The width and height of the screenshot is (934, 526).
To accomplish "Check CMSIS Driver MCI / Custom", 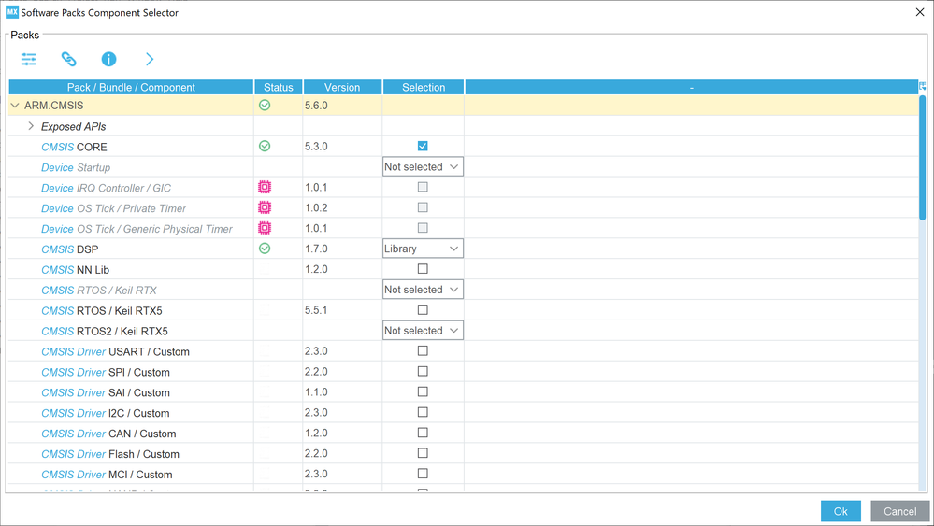I will pyautogui.click(x=423, y=474).
